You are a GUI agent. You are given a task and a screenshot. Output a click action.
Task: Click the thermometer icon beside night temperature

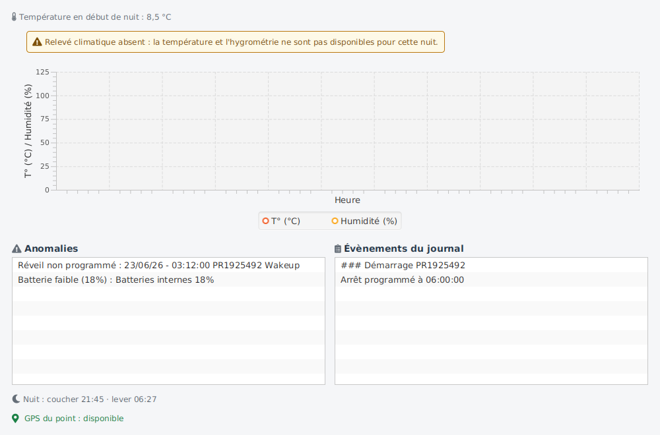pyautogui.click(x=14, y=17)
